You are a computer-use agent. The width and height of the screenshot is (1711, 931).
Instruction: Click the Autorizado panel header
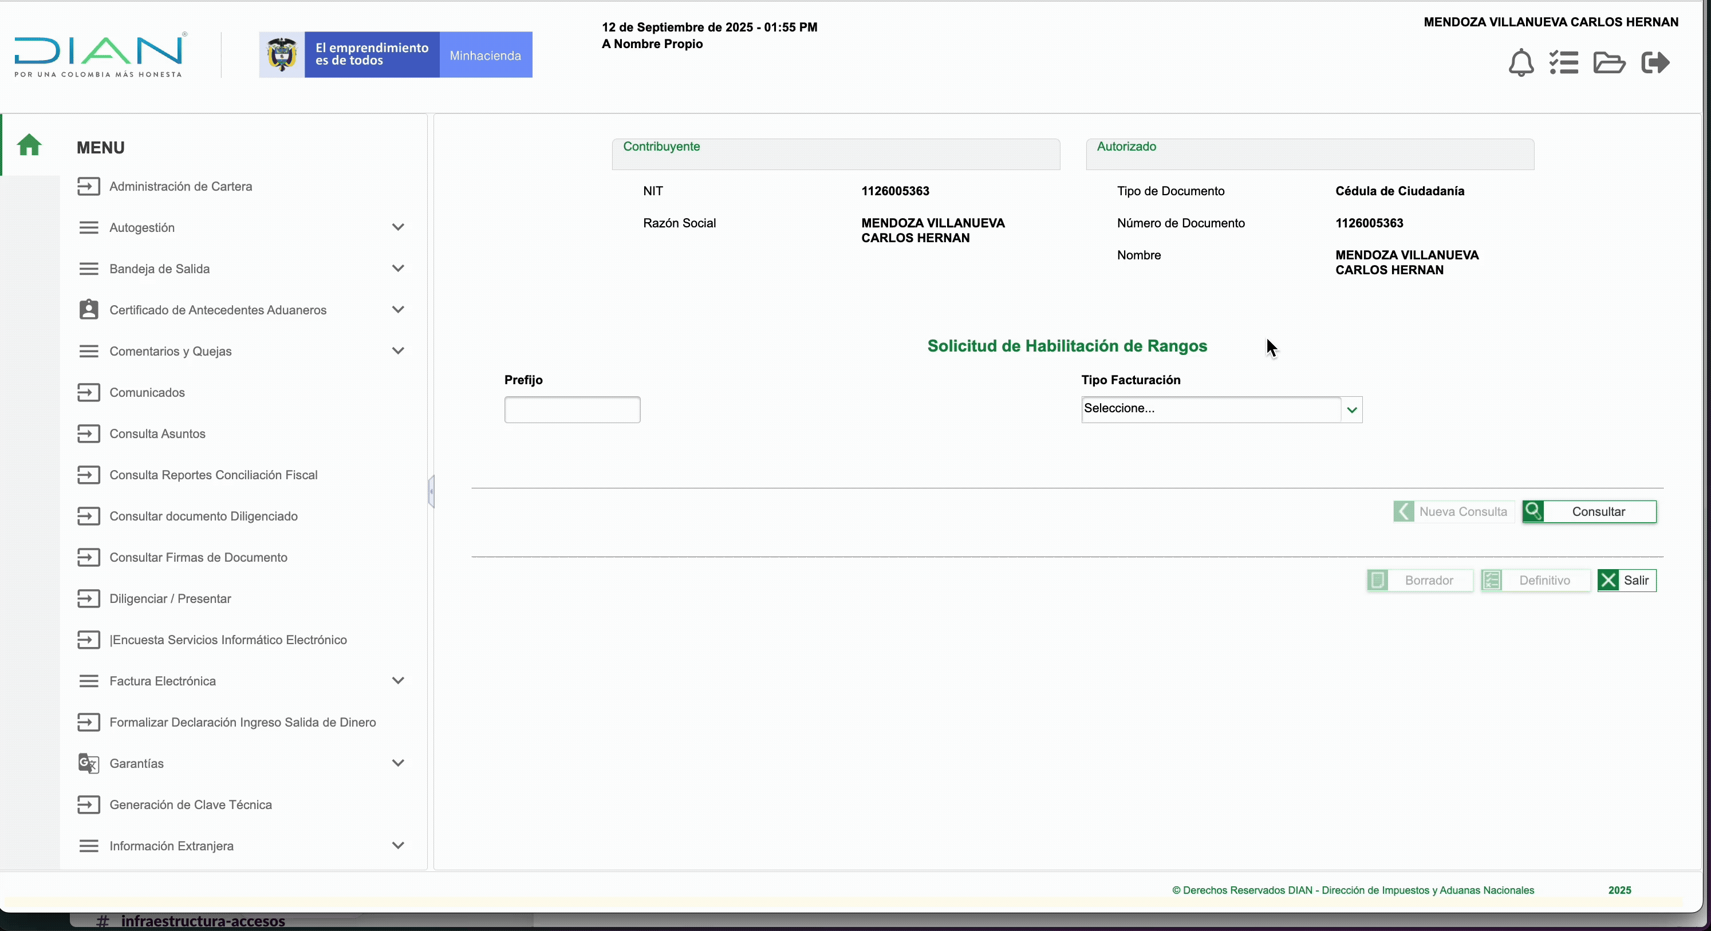[x=1310, y=154]
